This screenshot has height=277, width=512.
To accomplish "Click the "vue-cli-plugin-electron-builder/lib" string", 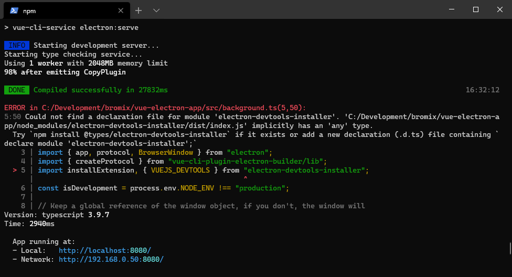I will point(246,162).
